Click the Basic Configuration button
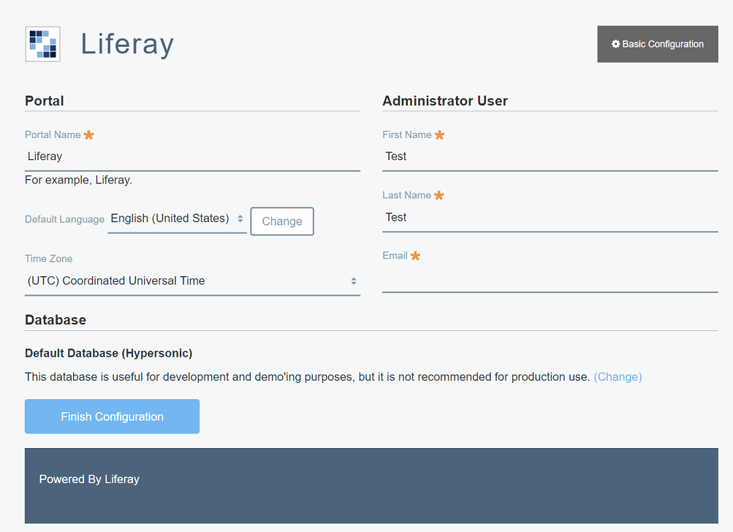The height and width of the screenshot is (532, 733). [x=657, y=44]
